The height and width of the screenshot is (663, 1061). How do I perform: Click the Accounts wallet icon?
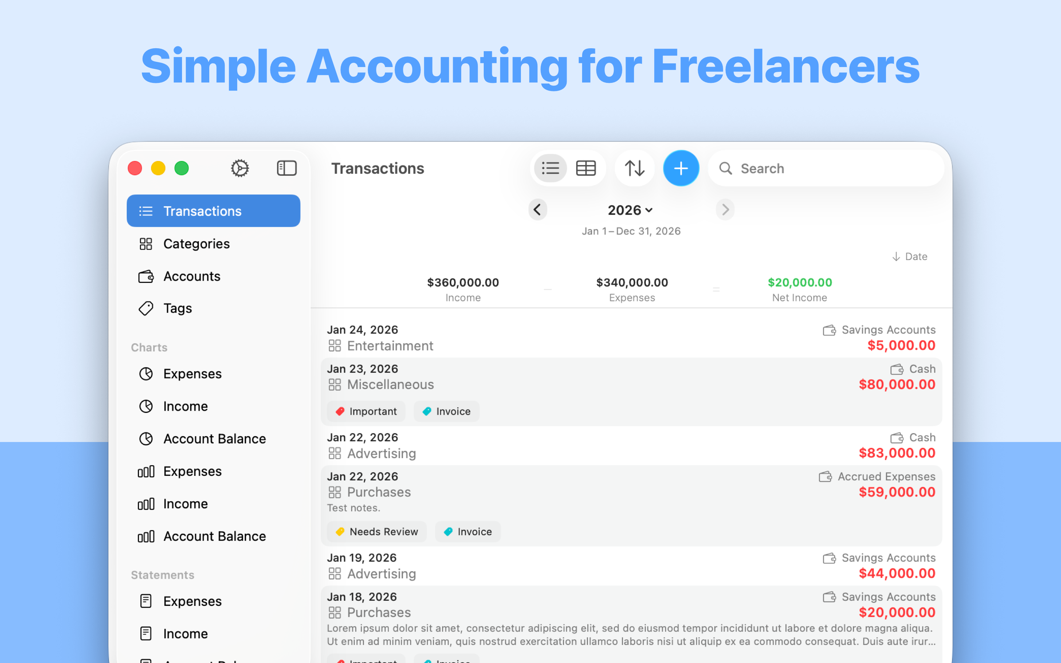click(146, 276)
